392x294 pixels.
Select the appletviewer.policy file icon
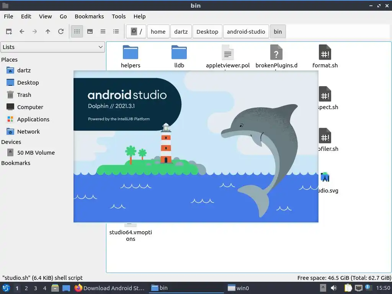point(227,52)
